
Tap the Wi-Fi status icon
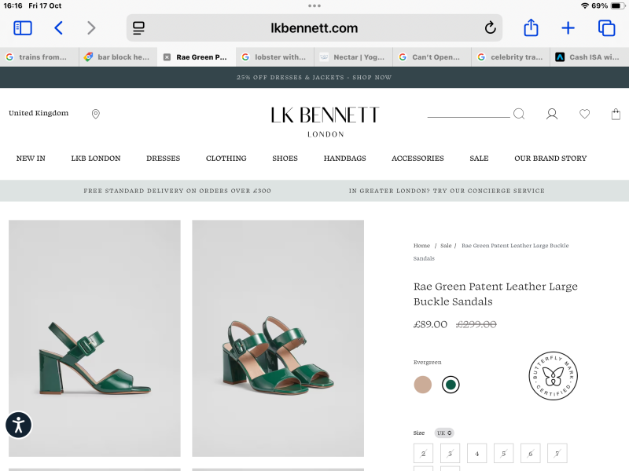585,5
